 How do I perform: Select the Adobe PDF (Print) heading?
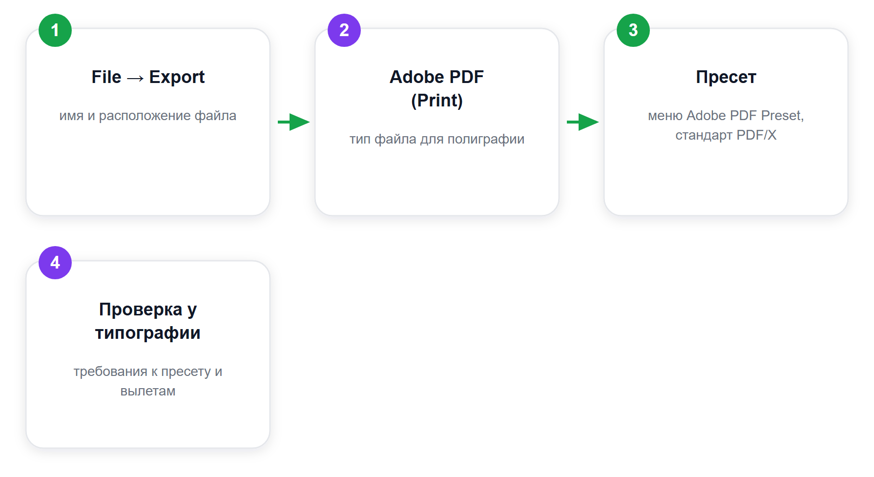pos(437,88)
